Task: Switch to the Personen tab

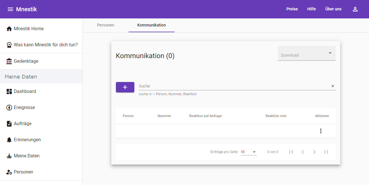Action: pyautogui.click(x=106, y=25)
